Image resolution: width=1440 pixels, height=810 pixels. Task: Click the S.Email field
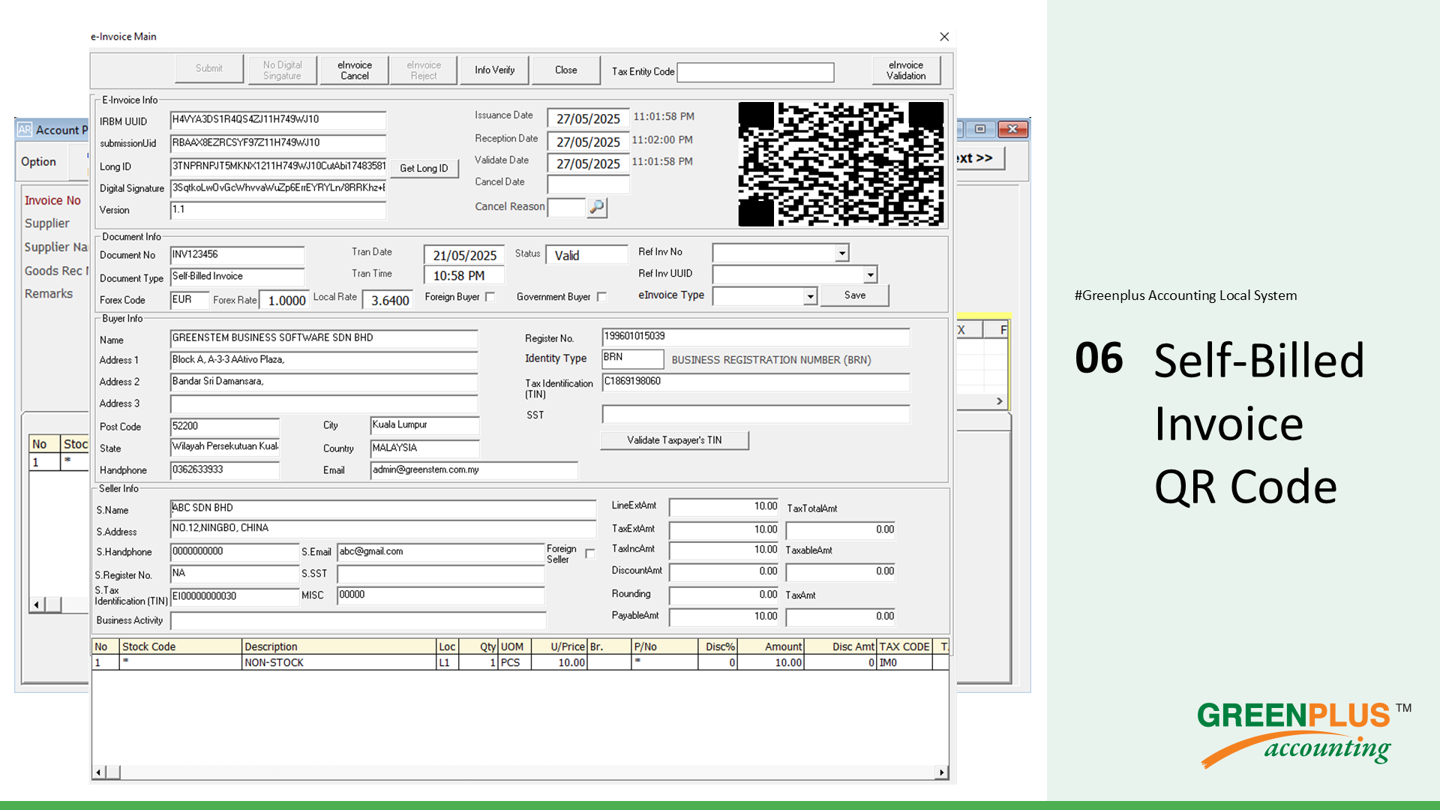coord(441,553)
